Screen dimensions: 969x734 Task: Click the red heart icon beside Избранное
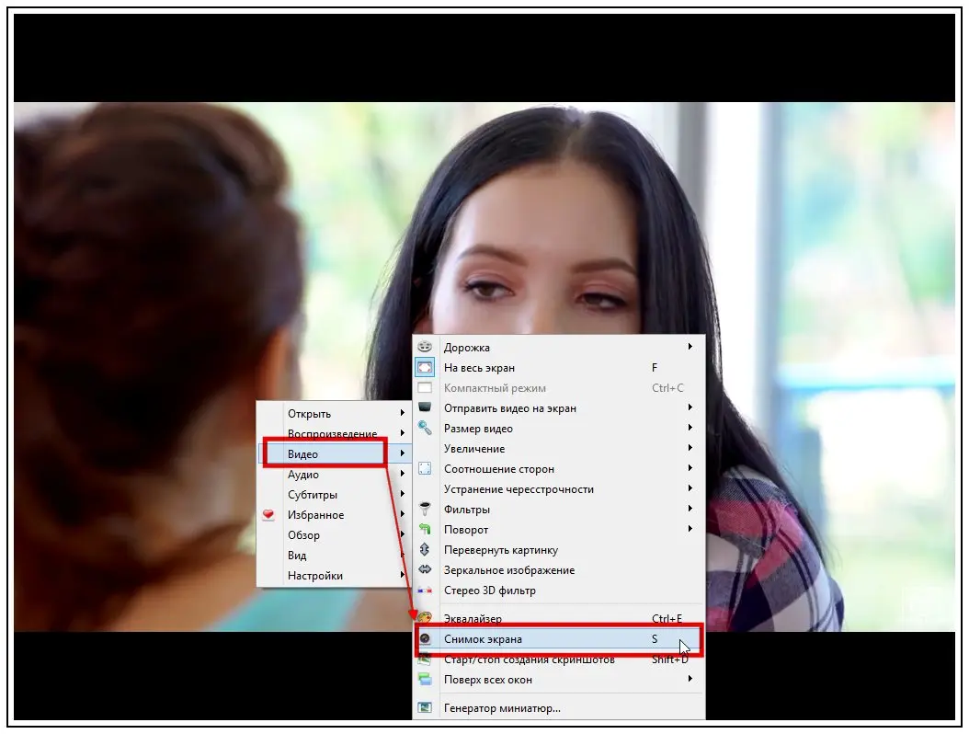[268, 514]
